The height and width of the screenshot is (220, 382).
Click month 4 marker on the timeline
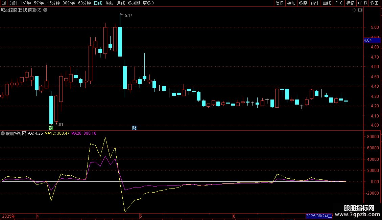pyautogui.click(x=38, y=216)
